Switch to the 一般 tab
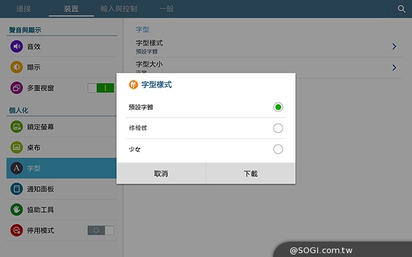The image size is (412, 257). (x=166, y=9)
